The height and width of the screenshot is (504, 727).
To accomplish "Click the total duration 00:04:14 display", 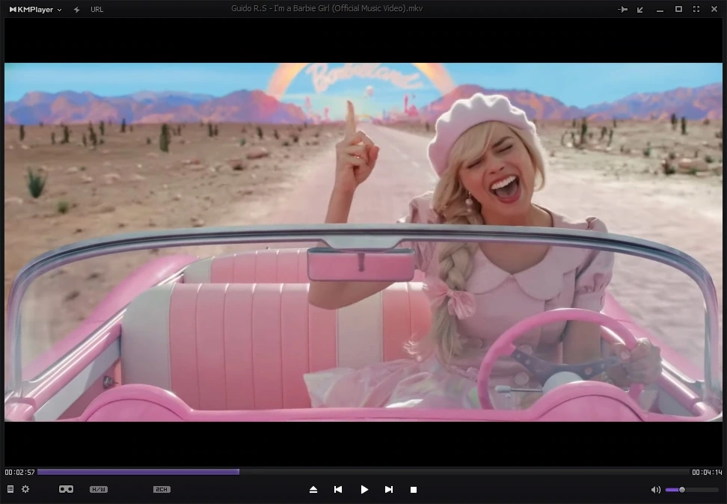I will (707, 472).
